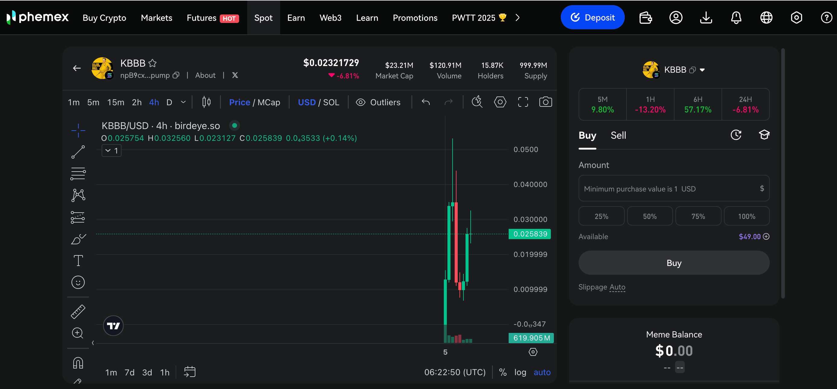
Task: Toggle the Outliers visibility eye
Action: 360,102
